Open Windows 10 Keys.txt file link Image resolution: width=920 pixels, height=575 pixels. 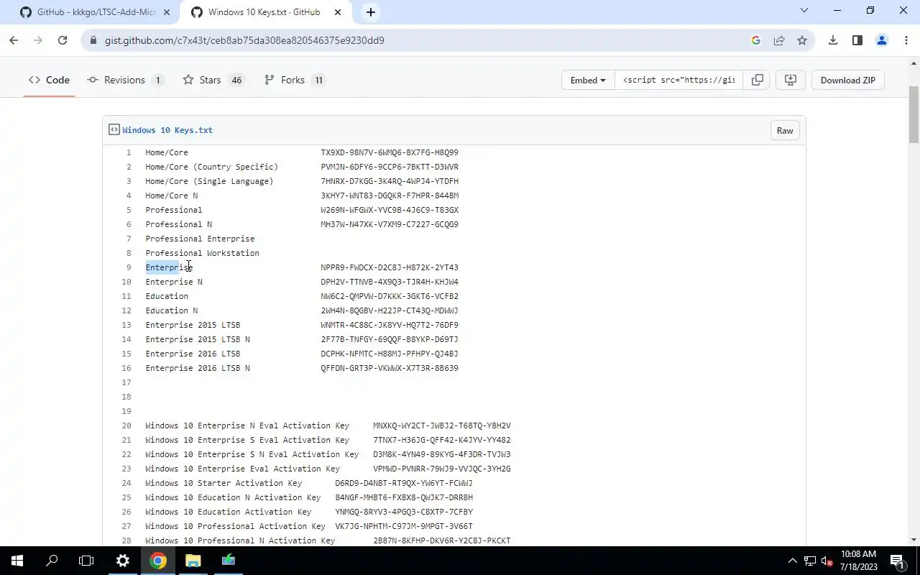coord(167,130)
